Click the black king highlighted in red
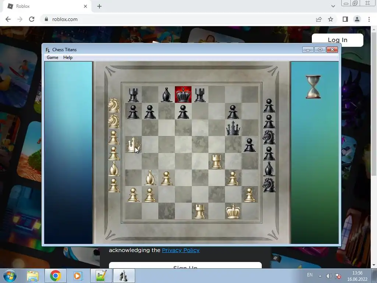 coord(183,95)
